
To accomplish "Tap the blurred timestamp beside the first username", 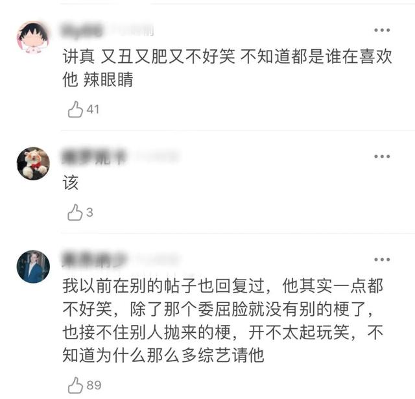I will [x=132, y=30].
